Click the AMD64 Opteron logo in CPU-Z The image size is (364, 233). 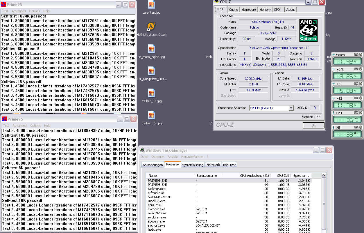pos(308,30)
